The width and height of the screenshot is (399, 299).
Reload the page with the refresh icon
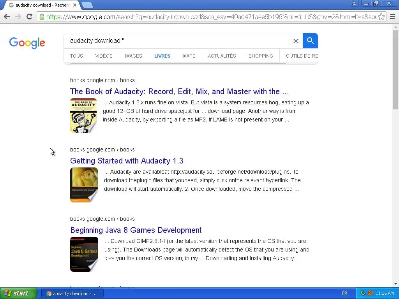29,17
